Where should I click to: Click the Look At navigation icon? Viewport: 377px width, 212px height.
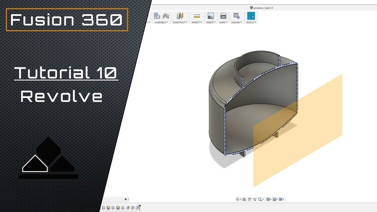(244, 199)
